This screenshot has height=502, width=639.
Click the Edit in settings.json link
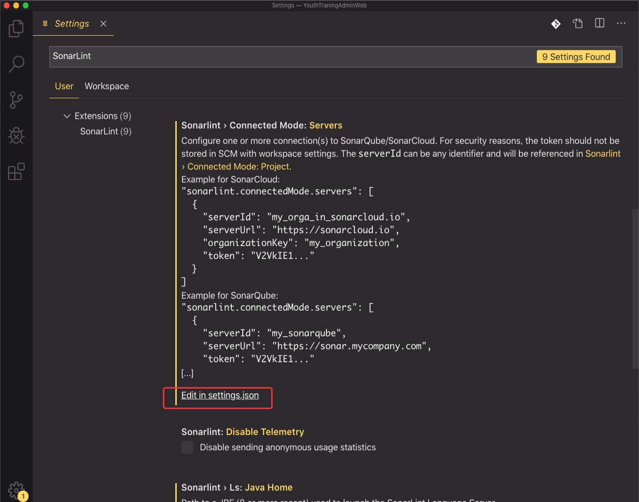(x=220, y=396)
